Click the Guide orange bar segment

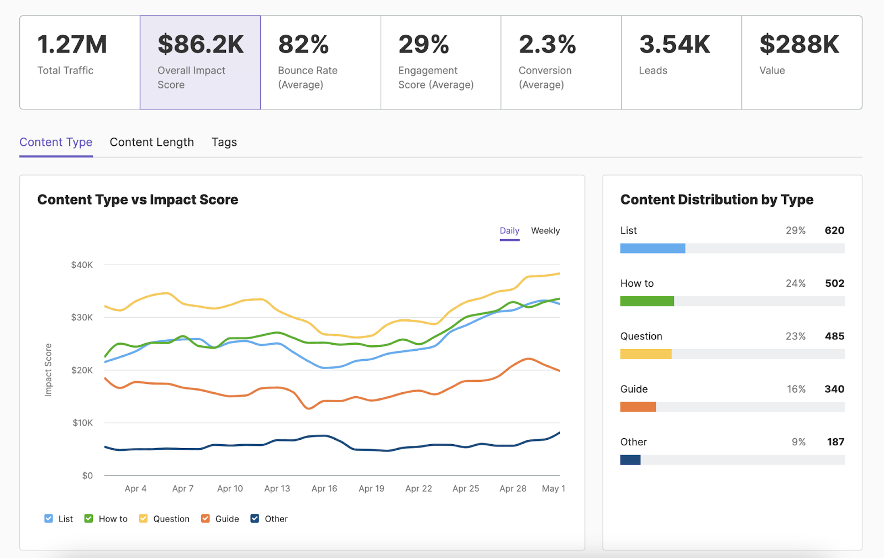coord(638,407)
